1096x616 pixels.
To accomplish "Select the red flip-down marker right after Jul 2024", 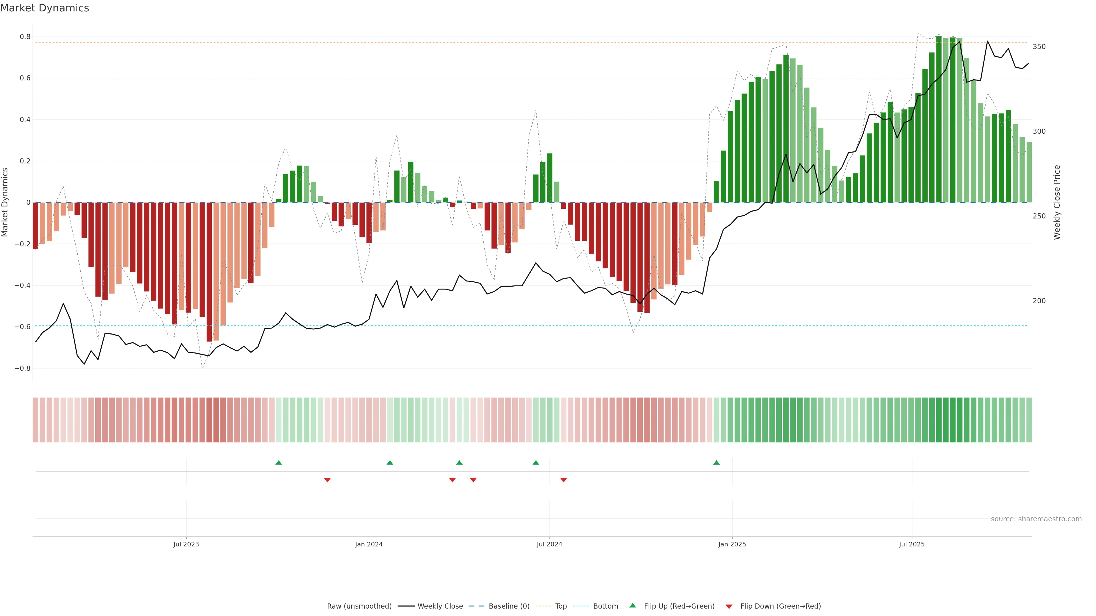I will (x=564, y=480).
